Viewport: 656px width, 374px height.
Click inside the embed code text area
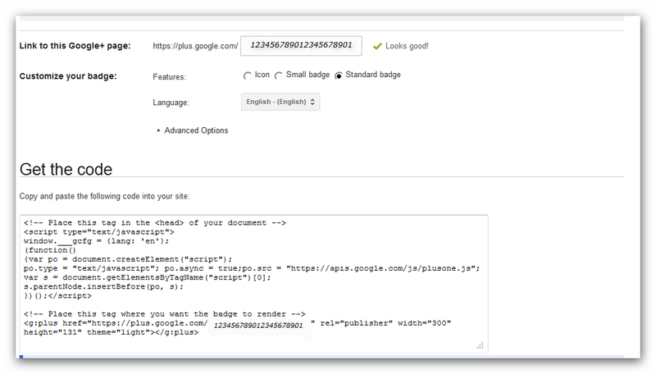point(253,284)
